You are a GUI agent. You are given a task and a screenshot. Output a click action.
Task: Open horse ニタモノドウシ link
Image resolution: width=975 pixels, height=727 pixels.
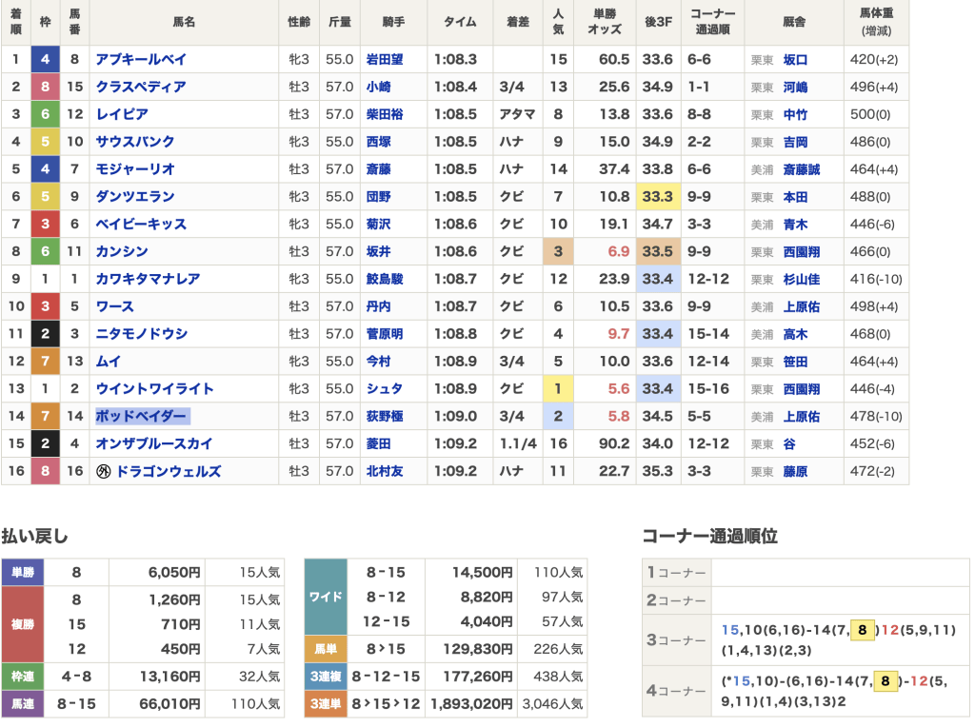tap(141, 334)
